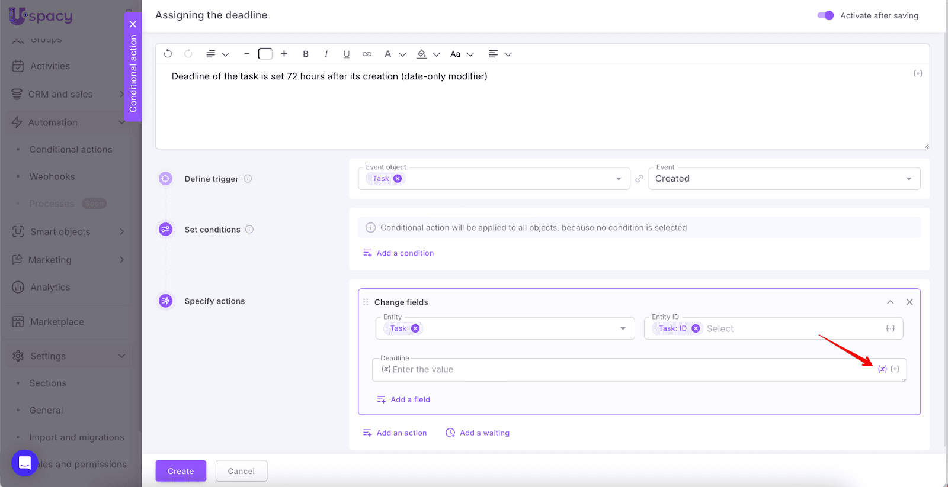This screenshot has height=487, width=948.
Task: Click the Create button
Action: (x=181, y=471)
